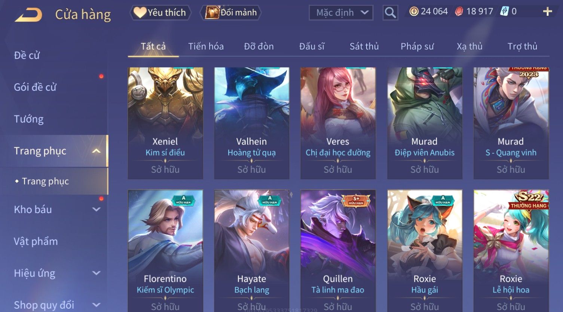Click the red ruby currency icon

[459, 12]
